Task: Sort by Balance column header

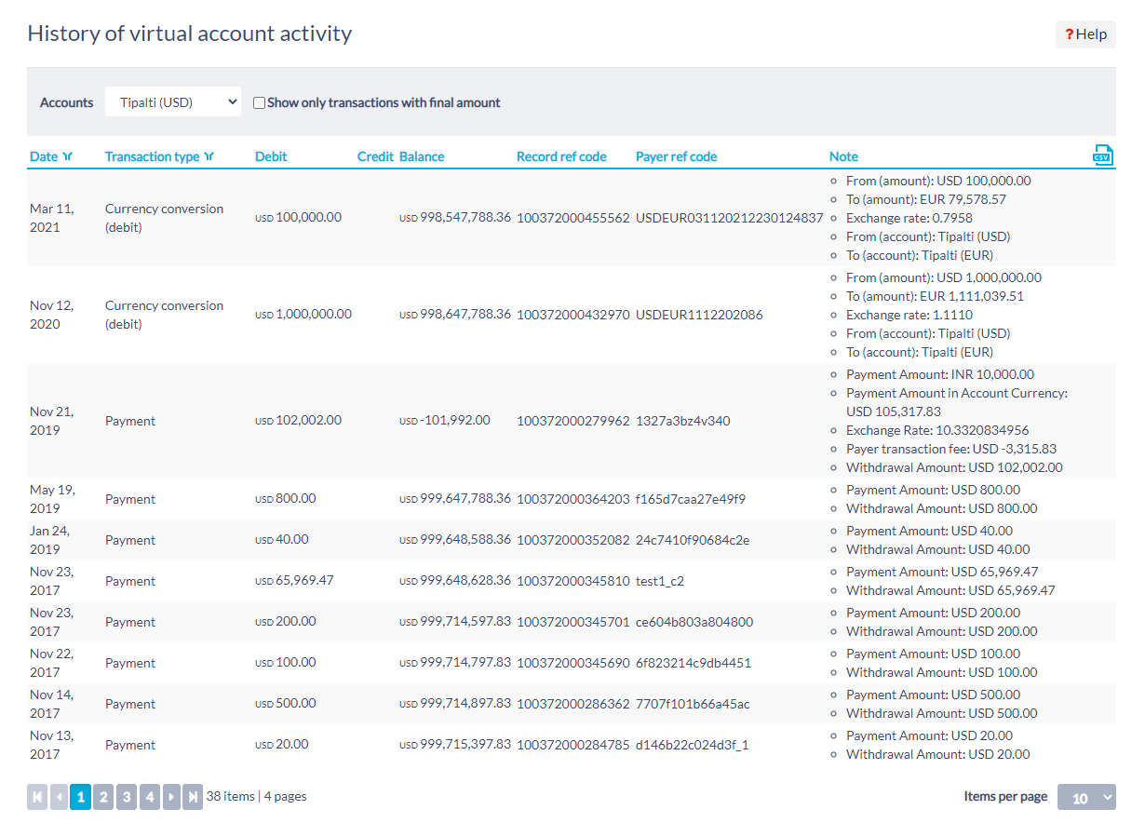Action: coord(422,156)
